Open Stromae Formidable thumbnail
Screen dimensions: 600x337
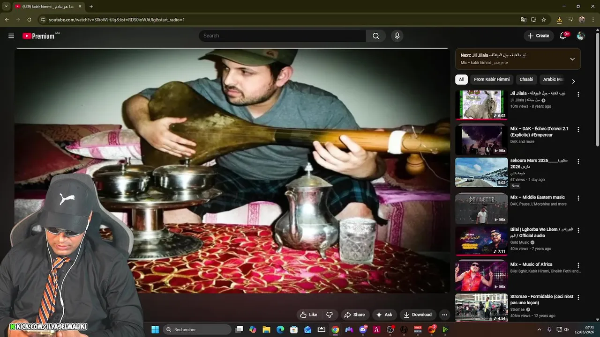pyautogui.click(x=481, y=308)
